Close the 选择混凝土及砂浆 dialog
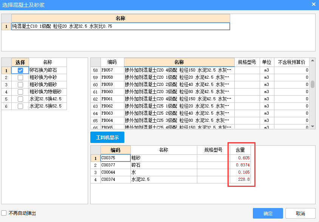The image size is (319, 222). tap(313, 4)
